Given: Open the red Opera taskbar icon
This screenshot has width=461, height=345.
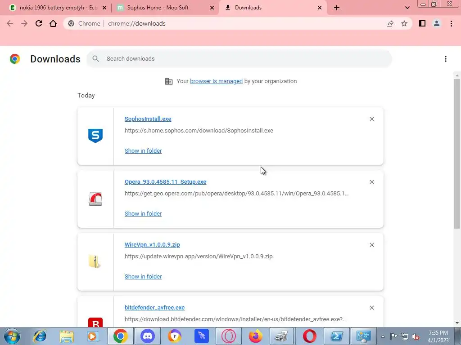Looking at the screenshot, I should (x=309, y=336).
